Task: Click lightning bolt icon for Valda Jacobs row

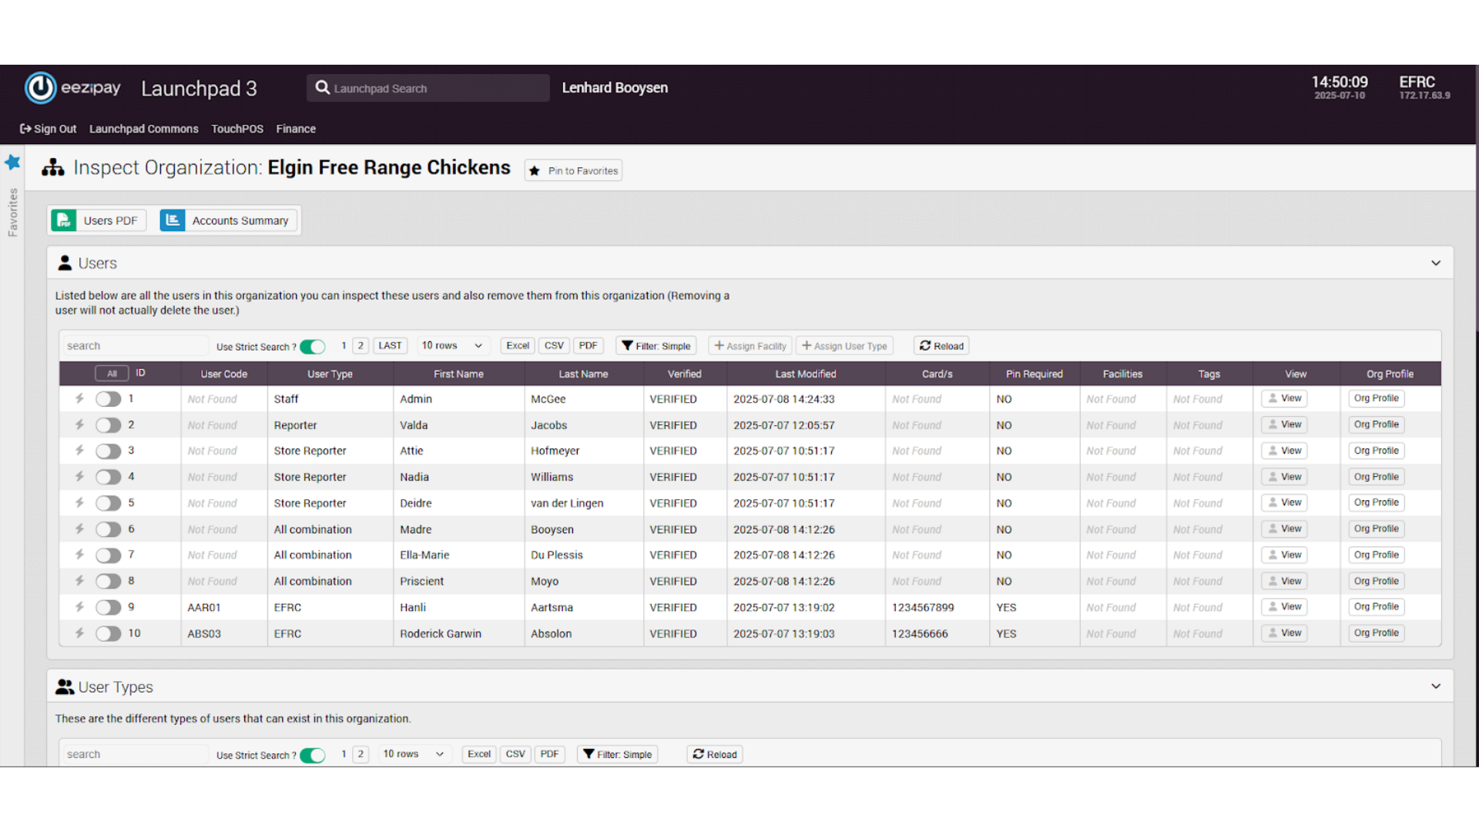Action: point(79,424)
